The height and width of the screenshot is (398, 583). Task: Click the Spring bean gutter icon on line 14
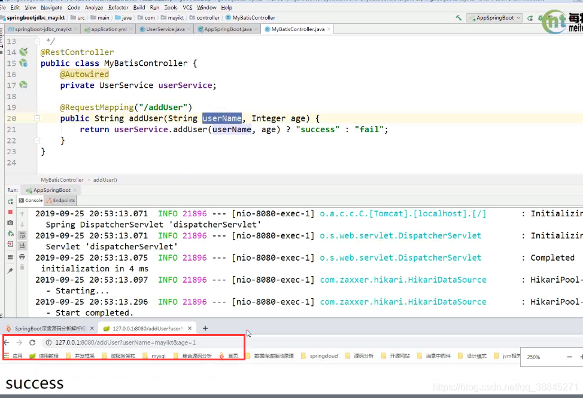(24, 51)
